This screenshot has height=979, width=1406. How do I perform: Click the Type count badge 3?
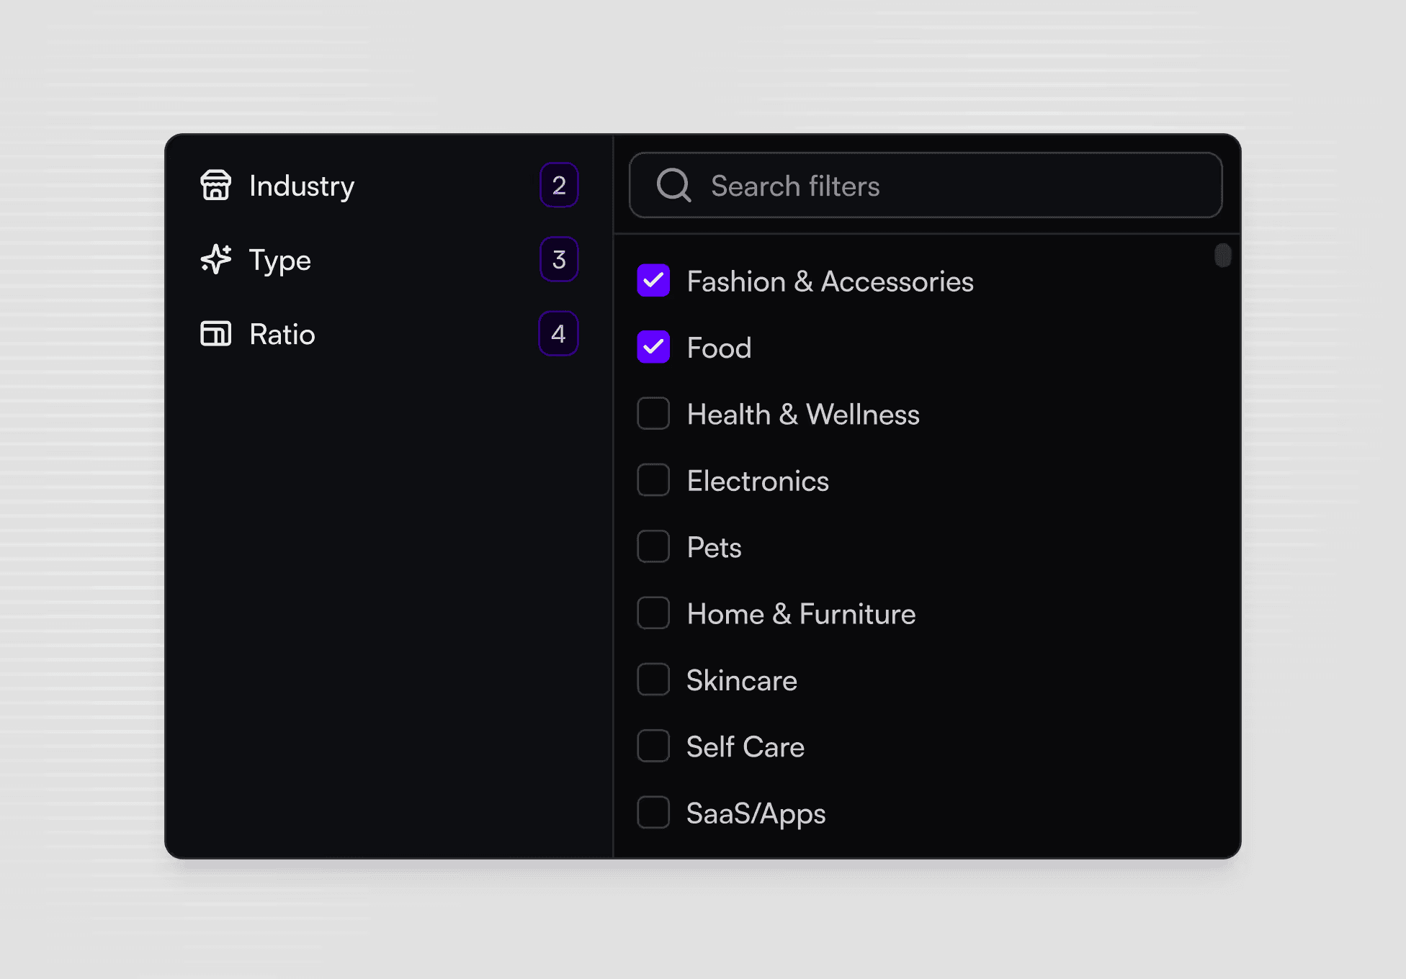pos(559,259)
